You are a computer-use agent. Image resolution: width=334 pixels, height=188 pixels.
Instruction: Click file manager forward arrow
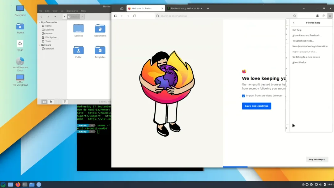coord(48,17)
